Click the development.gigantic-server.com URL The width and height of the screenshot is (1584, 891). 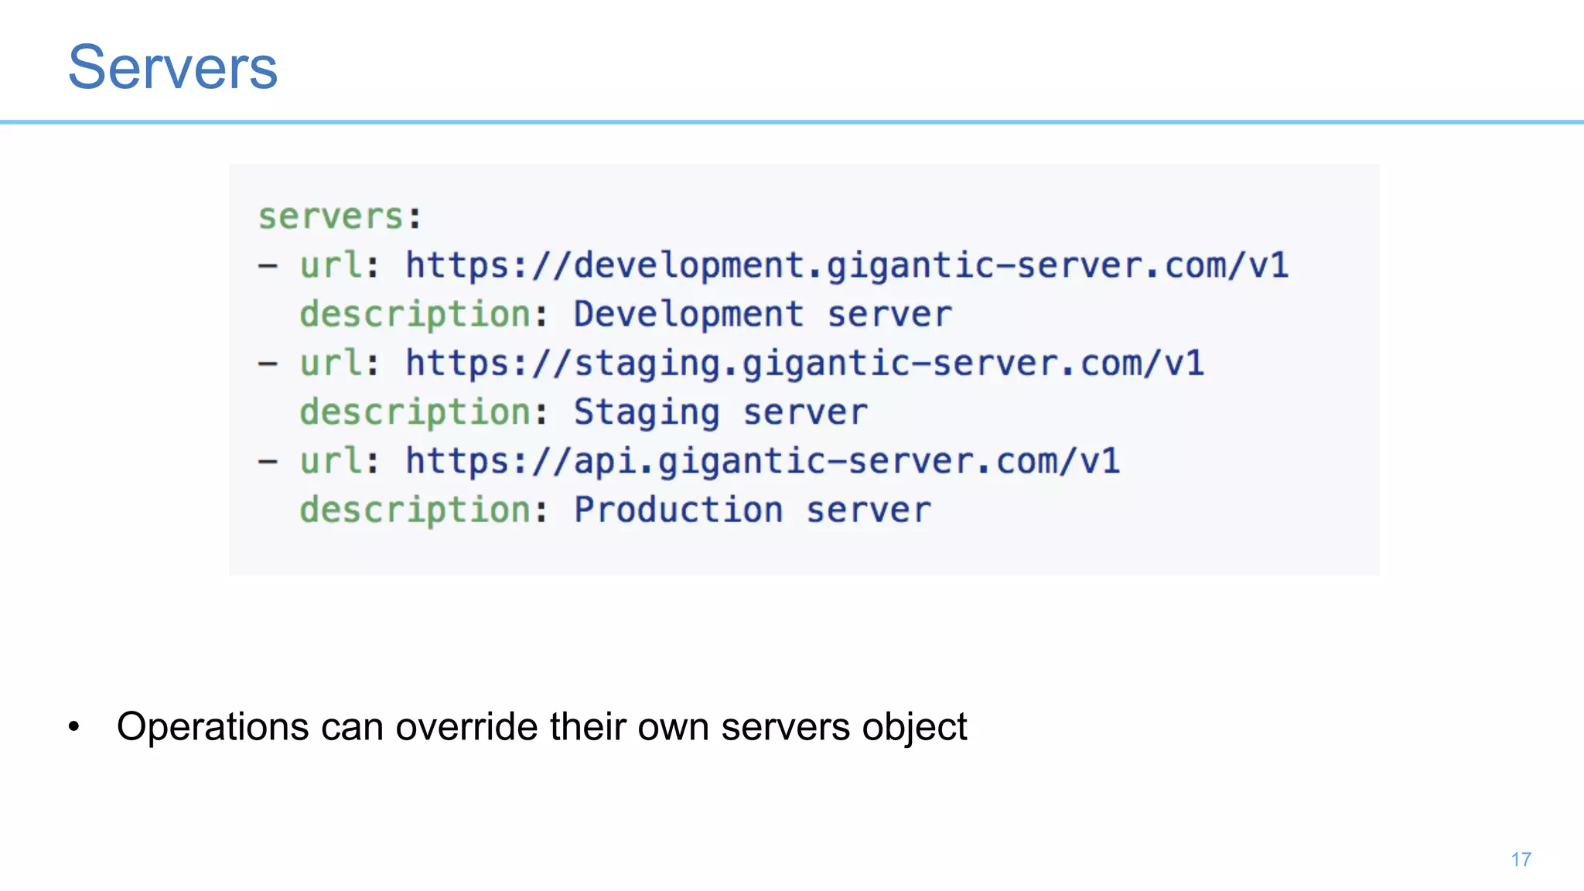(x=848, y=266)
